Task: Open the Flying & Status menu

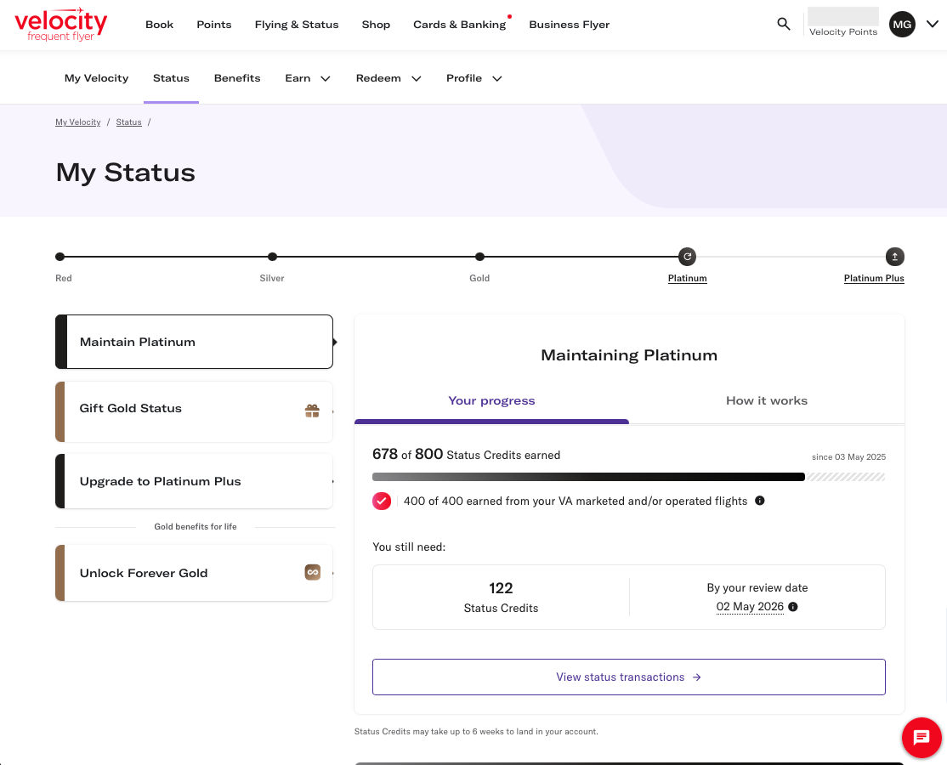Action: click(297, 25)
